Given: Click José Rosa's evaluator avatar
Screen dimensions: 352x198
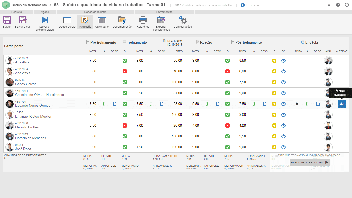Looking at the screenshot, I should coord(328,147).
